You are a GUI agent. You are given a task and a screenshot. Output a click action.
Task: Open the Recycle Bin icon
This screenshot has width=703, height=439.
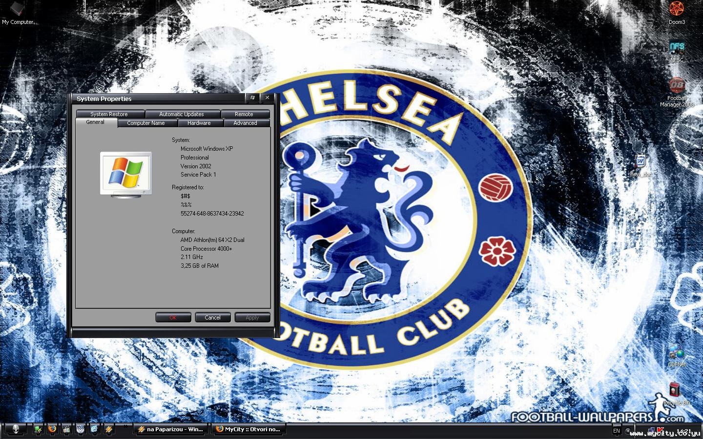pyautogui.click(x=676, y=394)
